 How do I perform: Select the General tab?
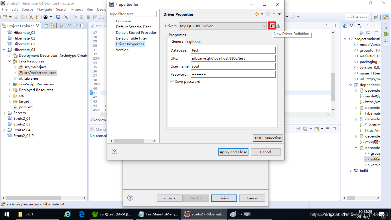[x=178, y=42]
